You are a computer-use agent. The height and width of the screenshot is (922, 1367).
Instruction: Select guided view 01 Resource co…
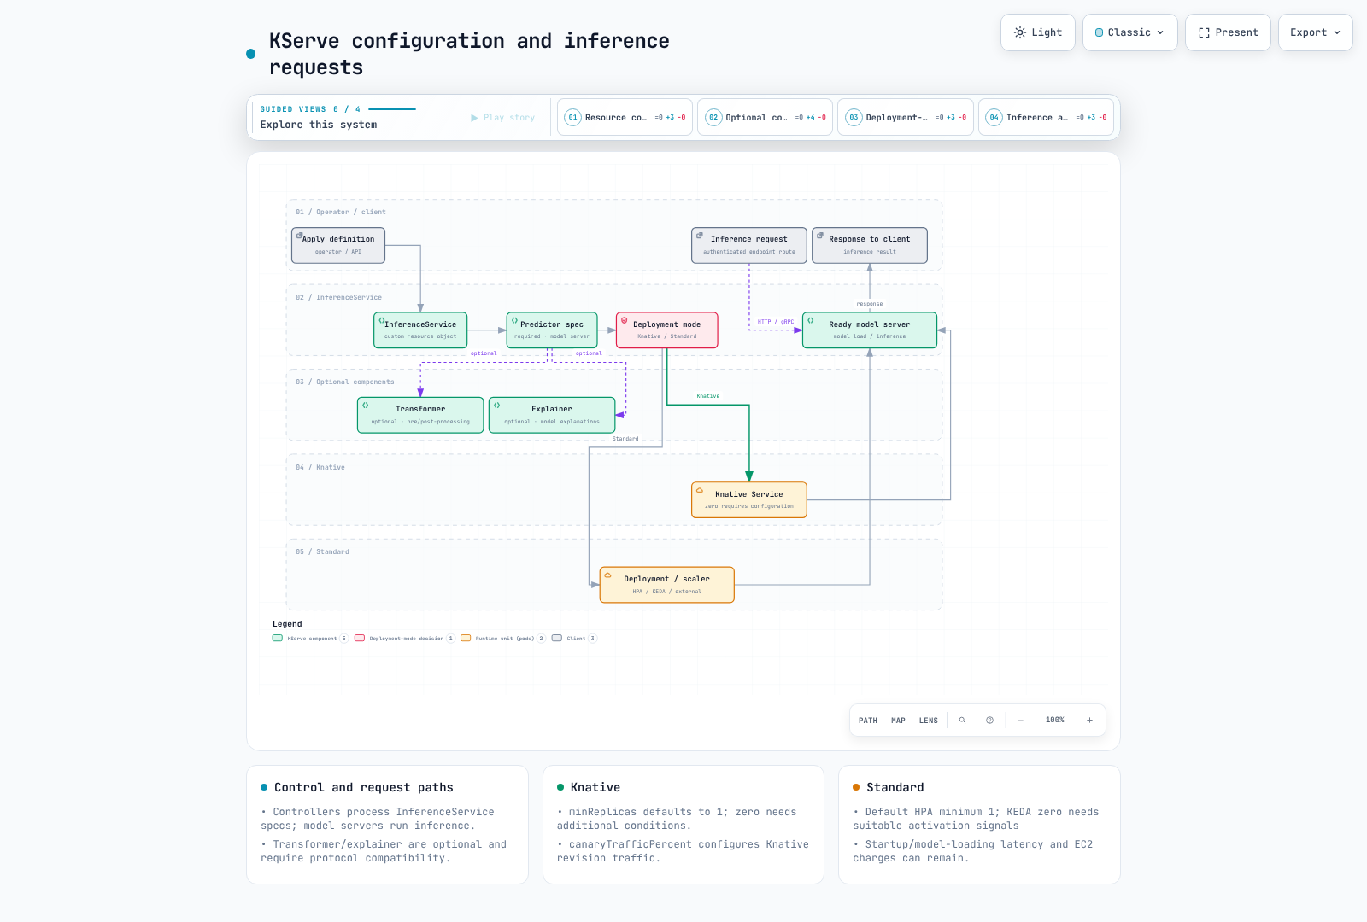[x=625, y=118]
